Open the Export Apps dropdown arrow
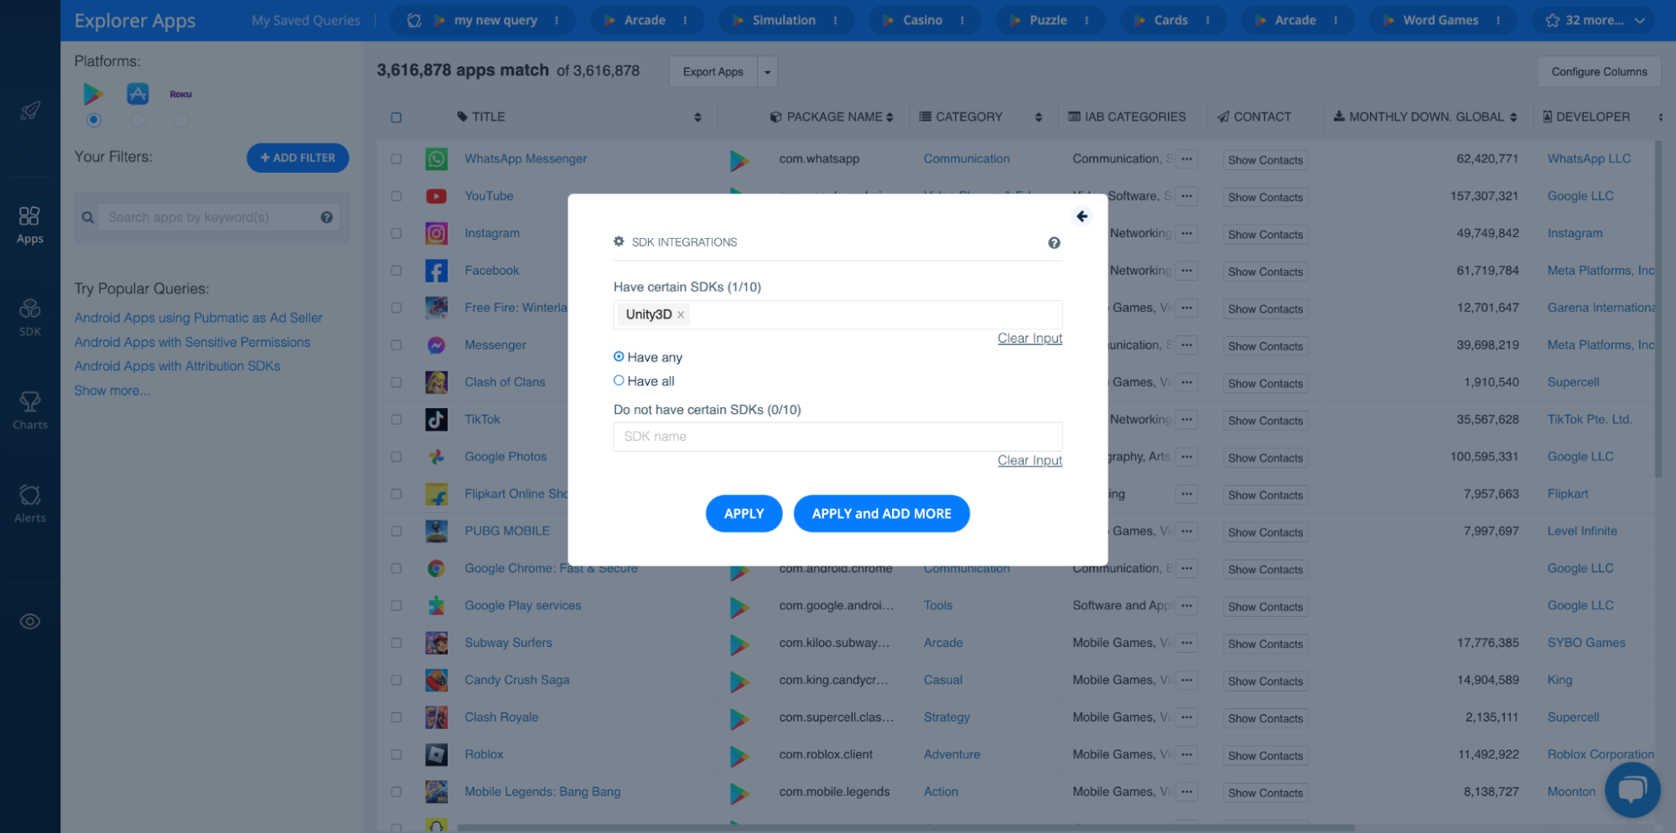This screenshot has width=1676, height=833. [x=767, y=72]
